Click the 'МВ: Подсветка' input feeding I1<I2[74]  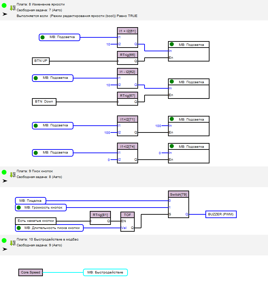click(x=53, y=153)
